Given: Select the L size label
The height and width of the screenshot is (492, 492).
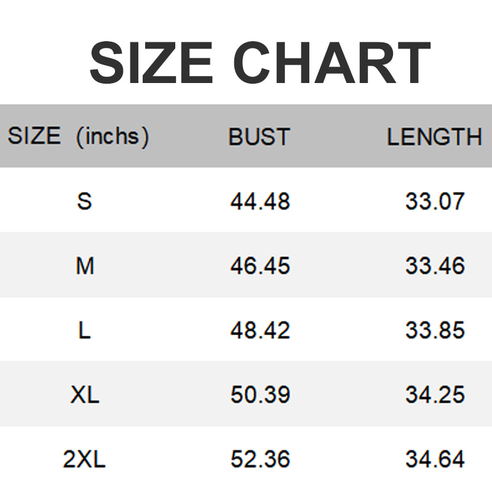Looking at the screenshot, I should [84, 330].
